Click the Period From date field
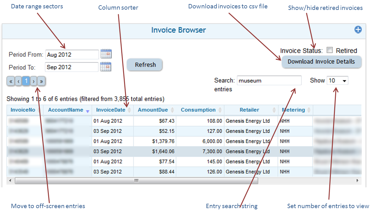Screen dimensions: 375x214 pyautogui.click(x=72, y=55)
